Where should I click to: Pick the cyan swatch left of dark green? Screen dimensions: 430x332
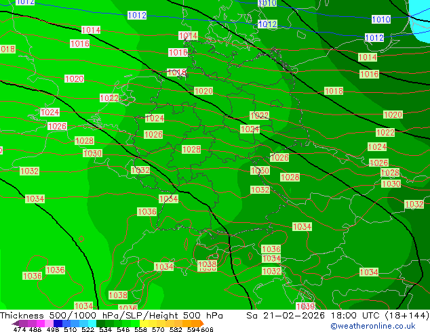[92, 323]
